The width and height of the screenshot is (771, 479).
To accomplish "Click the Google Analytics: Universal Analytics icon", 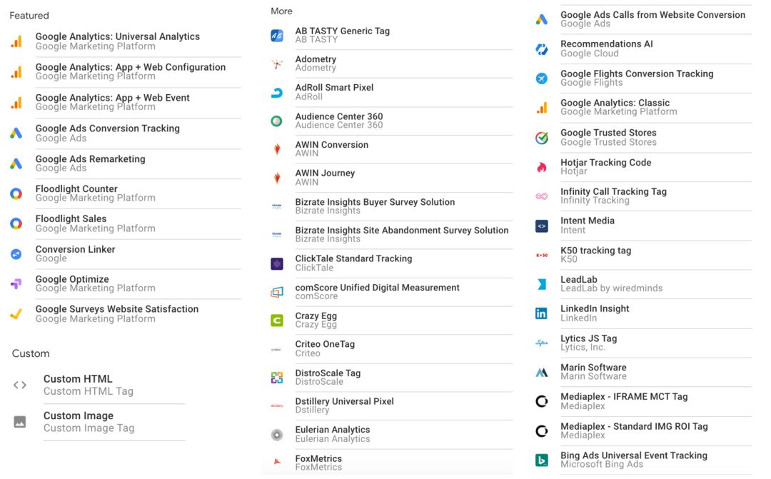I will click(x=16, y=41).
